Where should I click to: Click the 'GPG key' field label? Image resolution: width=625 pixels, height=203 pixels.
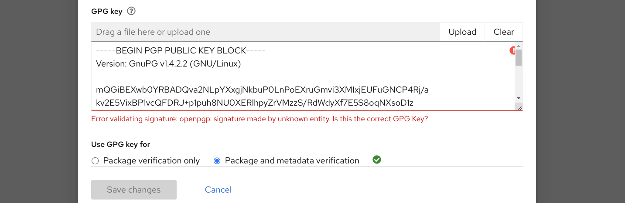[107, 11]
